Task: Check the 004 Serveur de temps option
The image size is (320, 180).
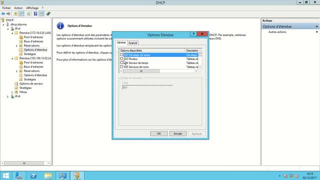Action: 121,62
